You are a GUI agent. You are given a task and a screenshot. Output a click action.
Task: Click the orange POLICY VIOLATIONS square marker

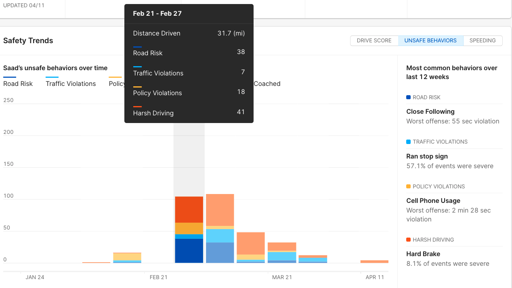[408, 186]
